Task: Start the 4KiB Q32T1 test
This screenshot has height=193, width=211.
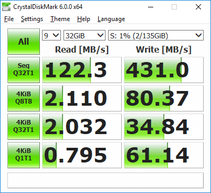Action: 24,127
